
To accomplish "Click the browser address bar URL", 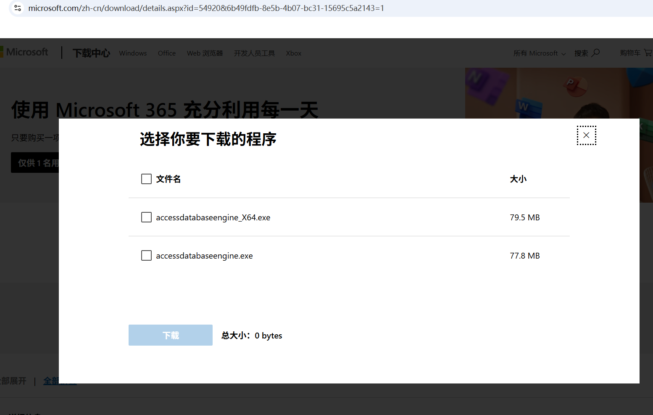I will click(206, 8).
